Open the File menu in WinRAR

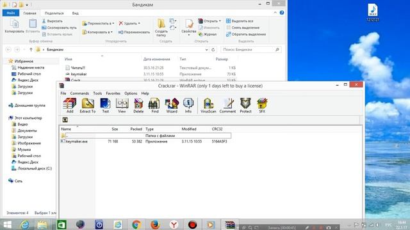[x=63, y=93]
